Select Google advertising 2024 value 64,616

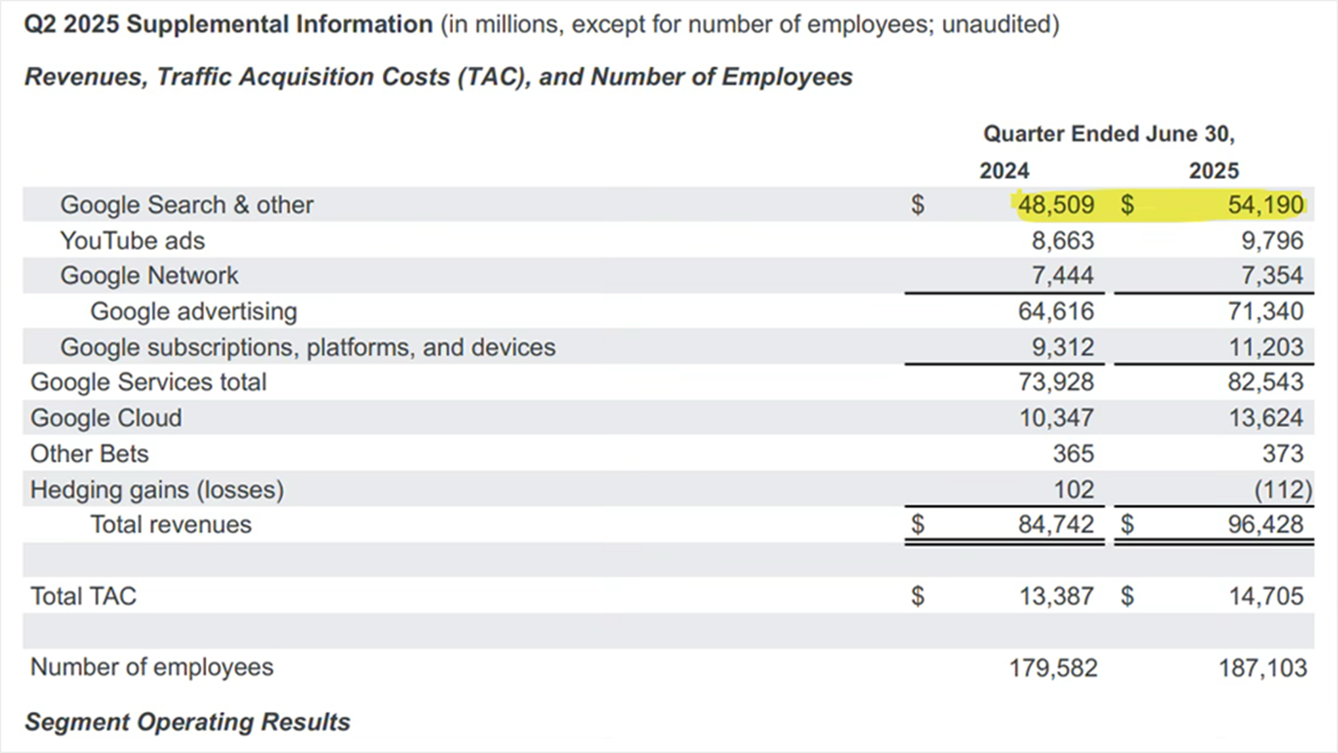[x=1056, y=311]
